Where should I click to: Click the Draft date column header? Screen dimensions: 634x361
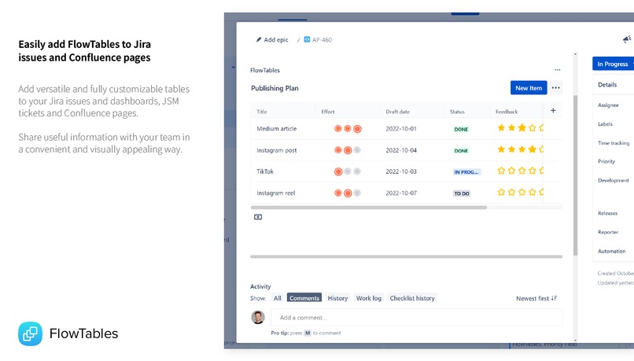pos(397,112)
